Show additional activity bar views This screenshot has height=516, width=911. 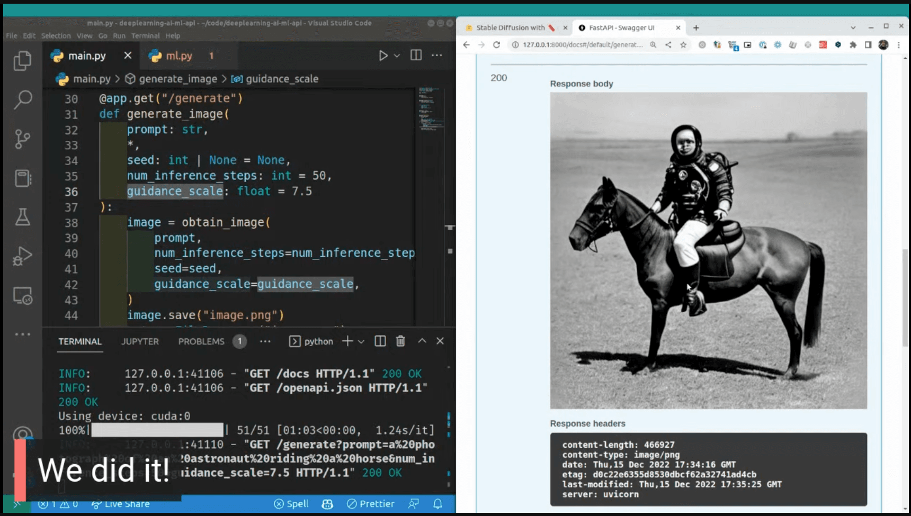tap(22, 334)
